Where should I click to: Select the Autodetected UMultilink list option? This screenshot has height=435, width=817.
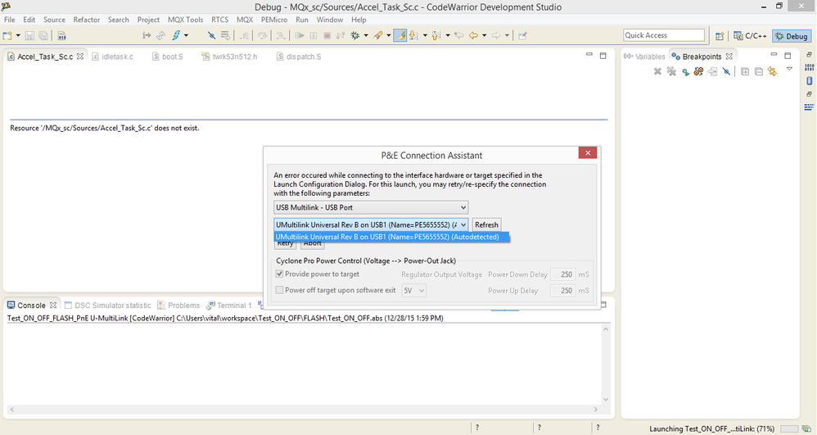coord(391,237)
